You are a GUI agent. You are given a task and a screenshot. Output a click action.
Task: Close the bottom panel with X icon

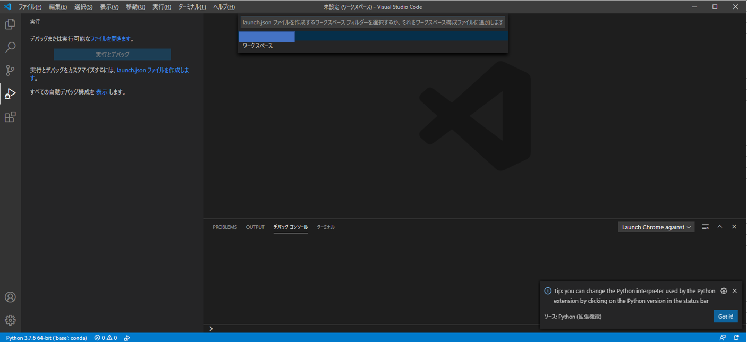pyautogui.click(x=734, y=227)
